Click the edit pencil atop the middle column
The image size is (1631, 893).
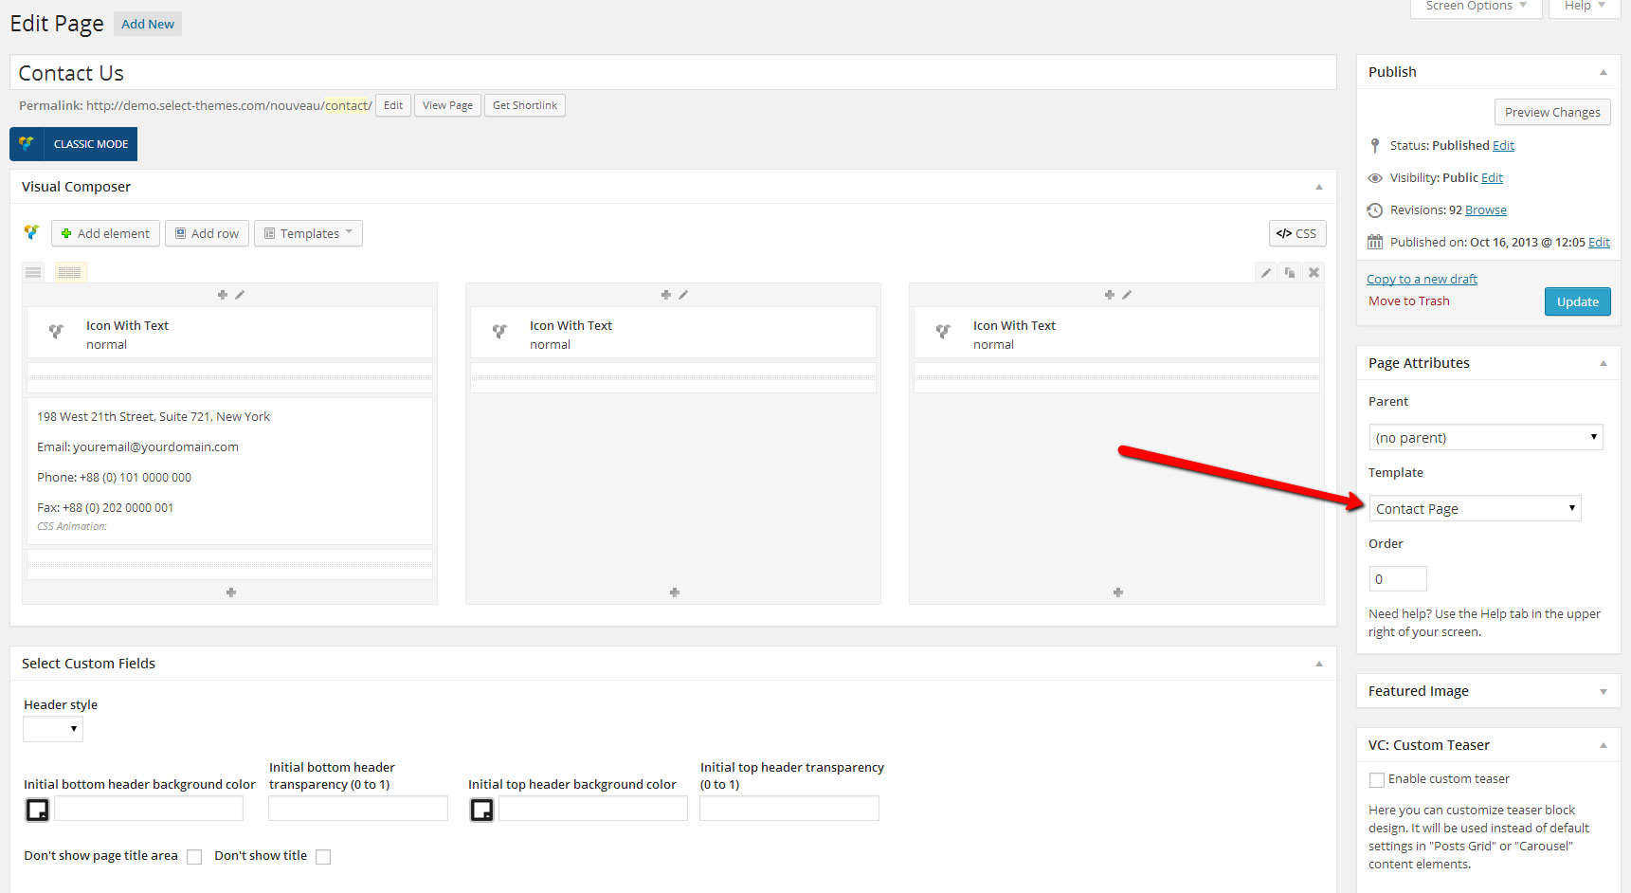point(683,295)
